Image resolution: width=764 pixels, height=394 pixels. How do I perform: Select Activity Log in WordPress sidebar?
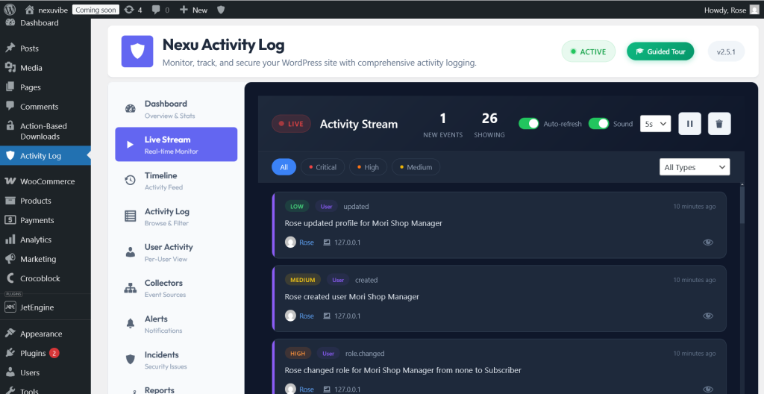click(x=46, y=156)
